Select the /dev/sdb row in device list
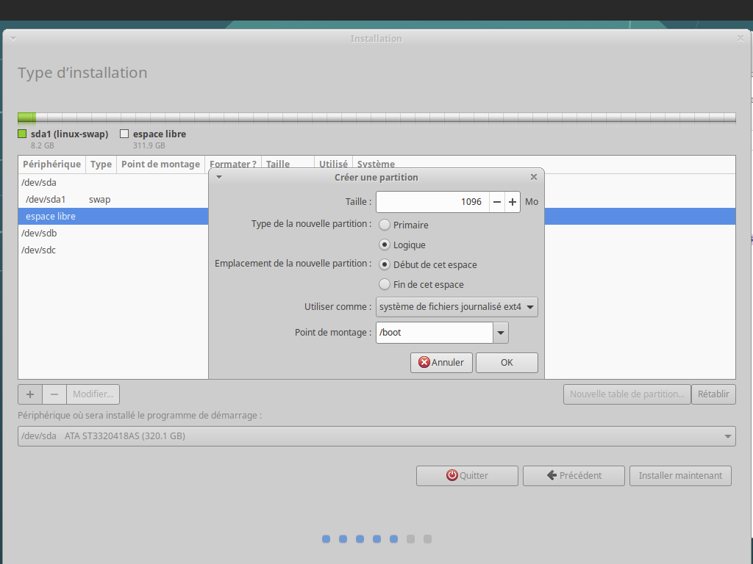 point(40,234)
